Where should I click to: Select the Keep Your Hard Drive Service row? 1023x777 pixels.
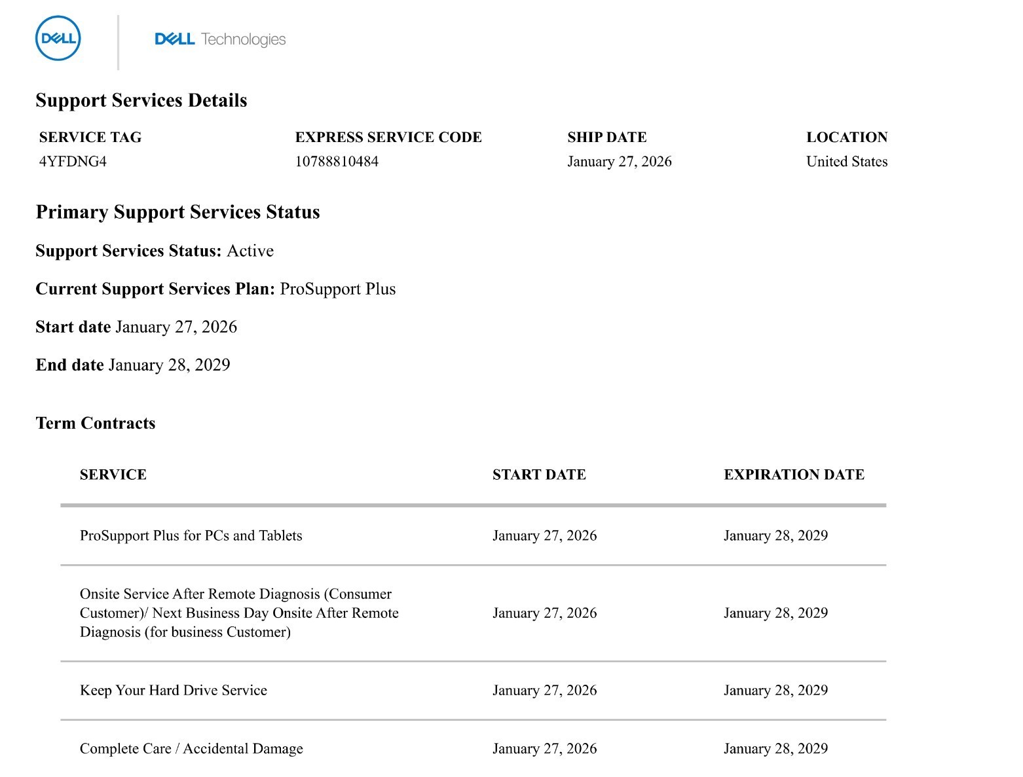coord(473,690)
